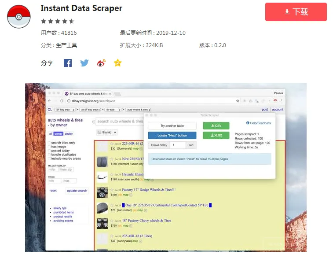Click the CL craigslist logo link

click(50, 110)
